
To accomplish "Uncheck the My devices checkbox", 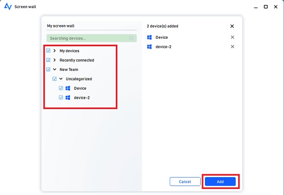I will (48, 51).
